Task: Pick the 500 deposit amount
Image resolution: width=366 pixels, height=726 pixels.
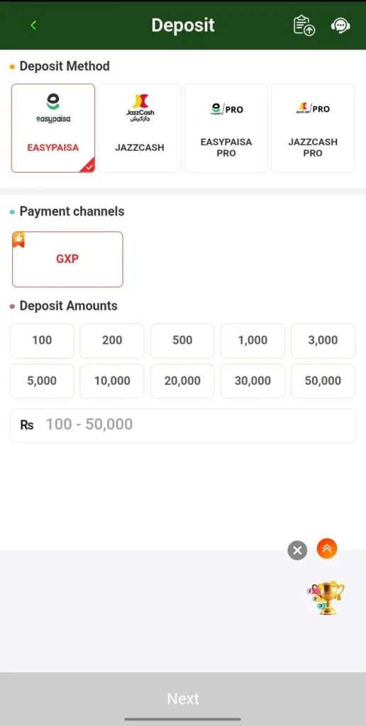Action: click(182, 341)
